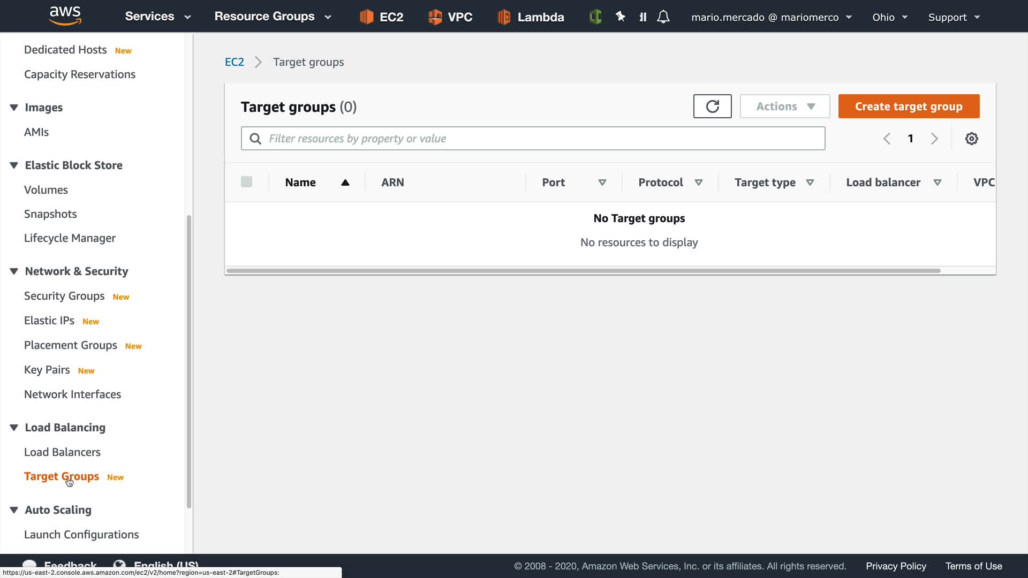Collapse the Network & Security section
Viewport: 1028px width, 578px height.
tap(14, 271)
